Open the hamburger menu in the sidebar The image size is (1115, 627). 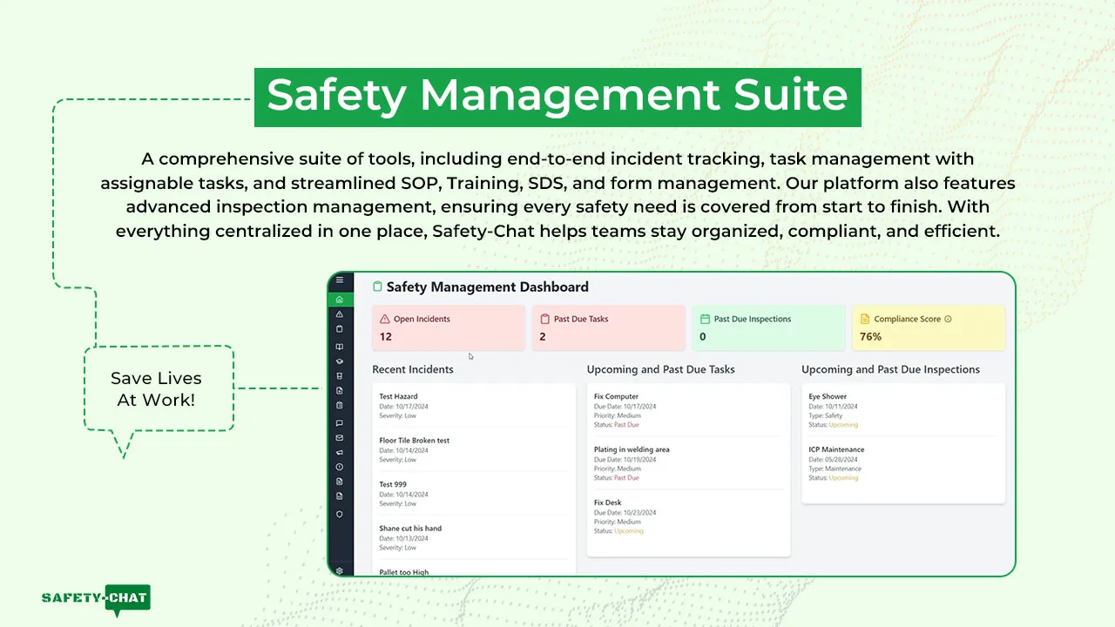tap(340, 280)
